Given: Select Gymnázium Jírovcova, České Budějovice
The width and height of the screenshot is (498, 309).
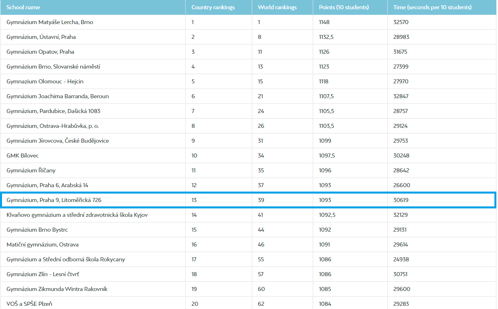Looking at the screenshot, I should pyautogui.click(x=57, y=141).
